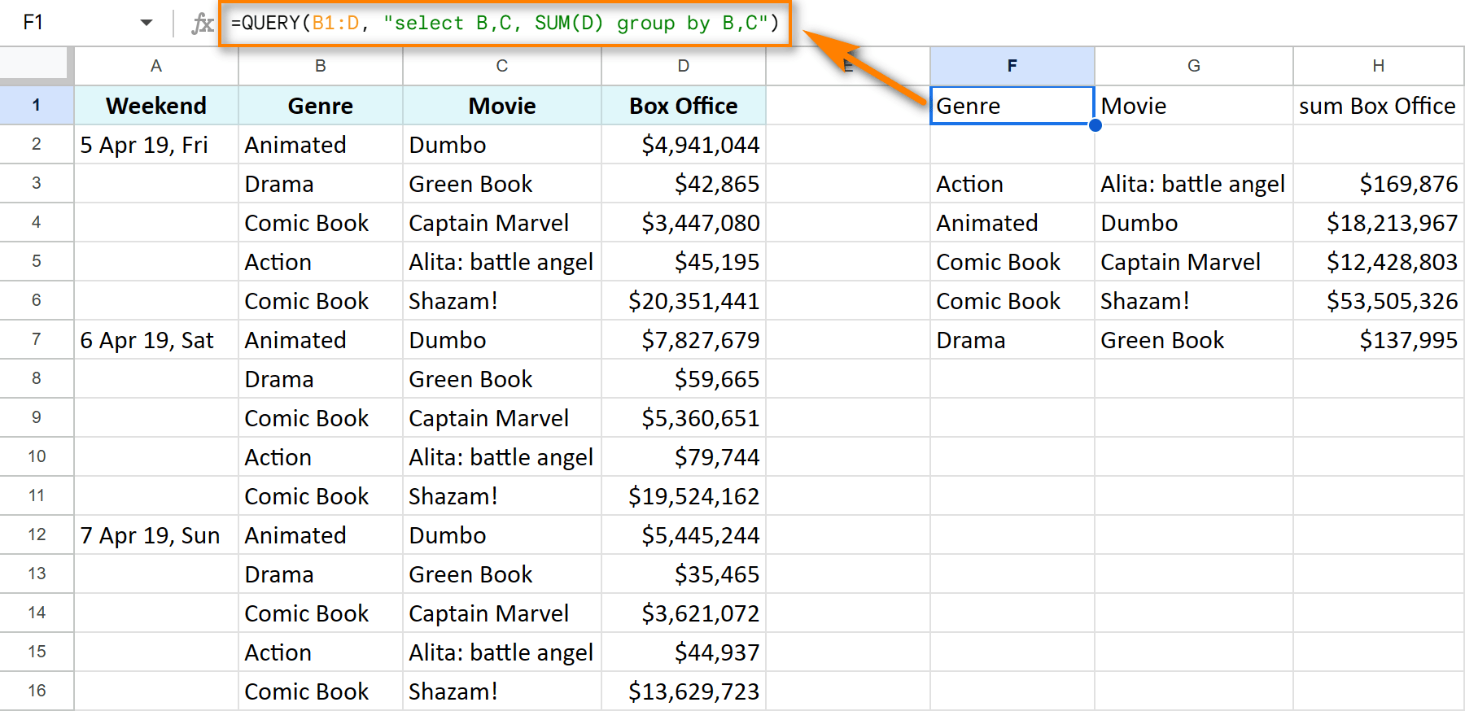The height and width of the screenshot is (711, 1465).
Task: Click the $19,524,162 cell
Action: tap(684, 496)
